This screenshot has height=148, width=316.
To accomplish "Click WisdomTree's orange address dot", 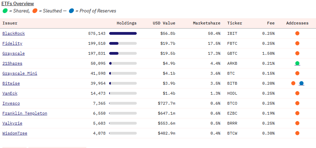I will coord(297,133).
